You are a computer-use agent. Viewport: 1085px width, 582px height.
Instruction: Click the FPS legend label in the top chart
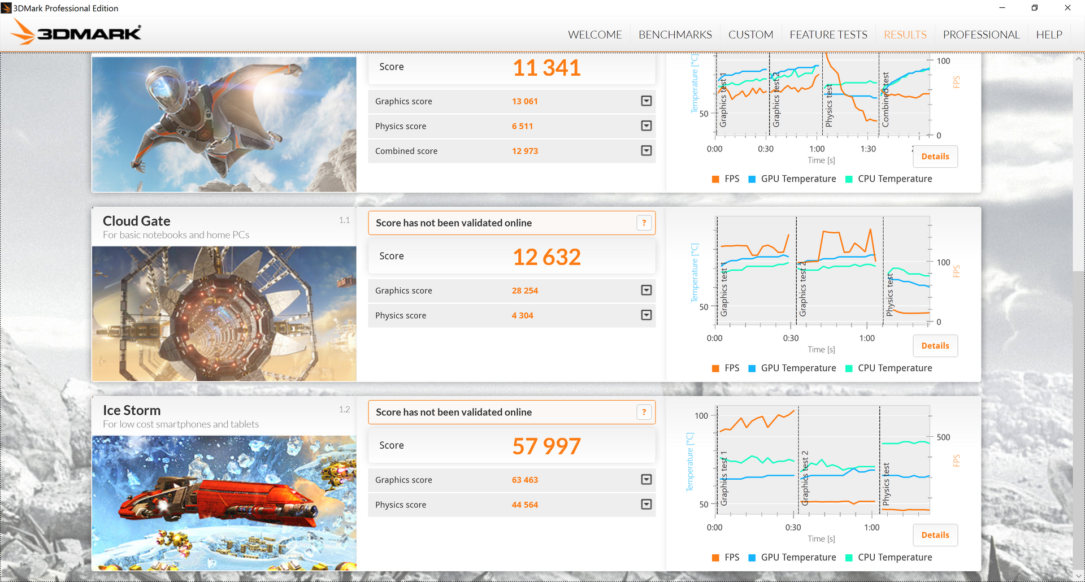click(x=732, y=179)
